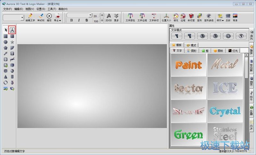Switch to the 灯光 (Lights) template tab
Screen dimensions: 256x155
(233, 51)
